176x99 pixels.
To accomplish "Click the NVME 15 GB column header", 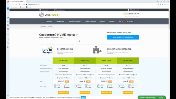I will click(85, 61).
